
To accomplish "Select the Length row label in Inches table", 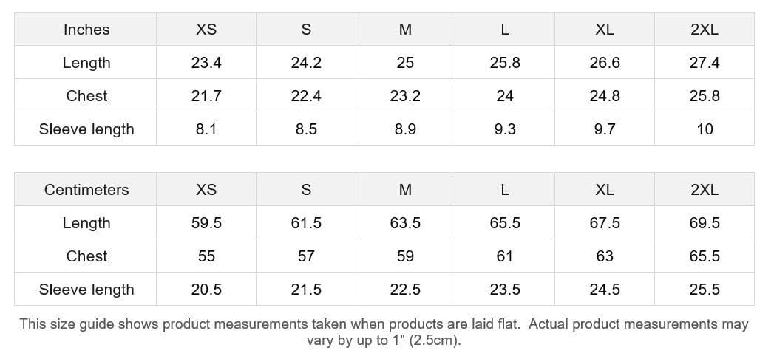I will pyautogui.click(x=86, y=63).
